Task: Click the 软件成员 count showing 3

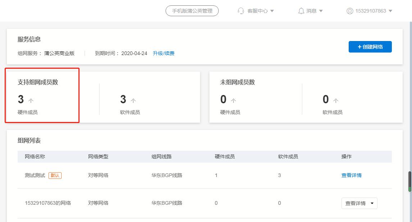Action: (123, 100)
